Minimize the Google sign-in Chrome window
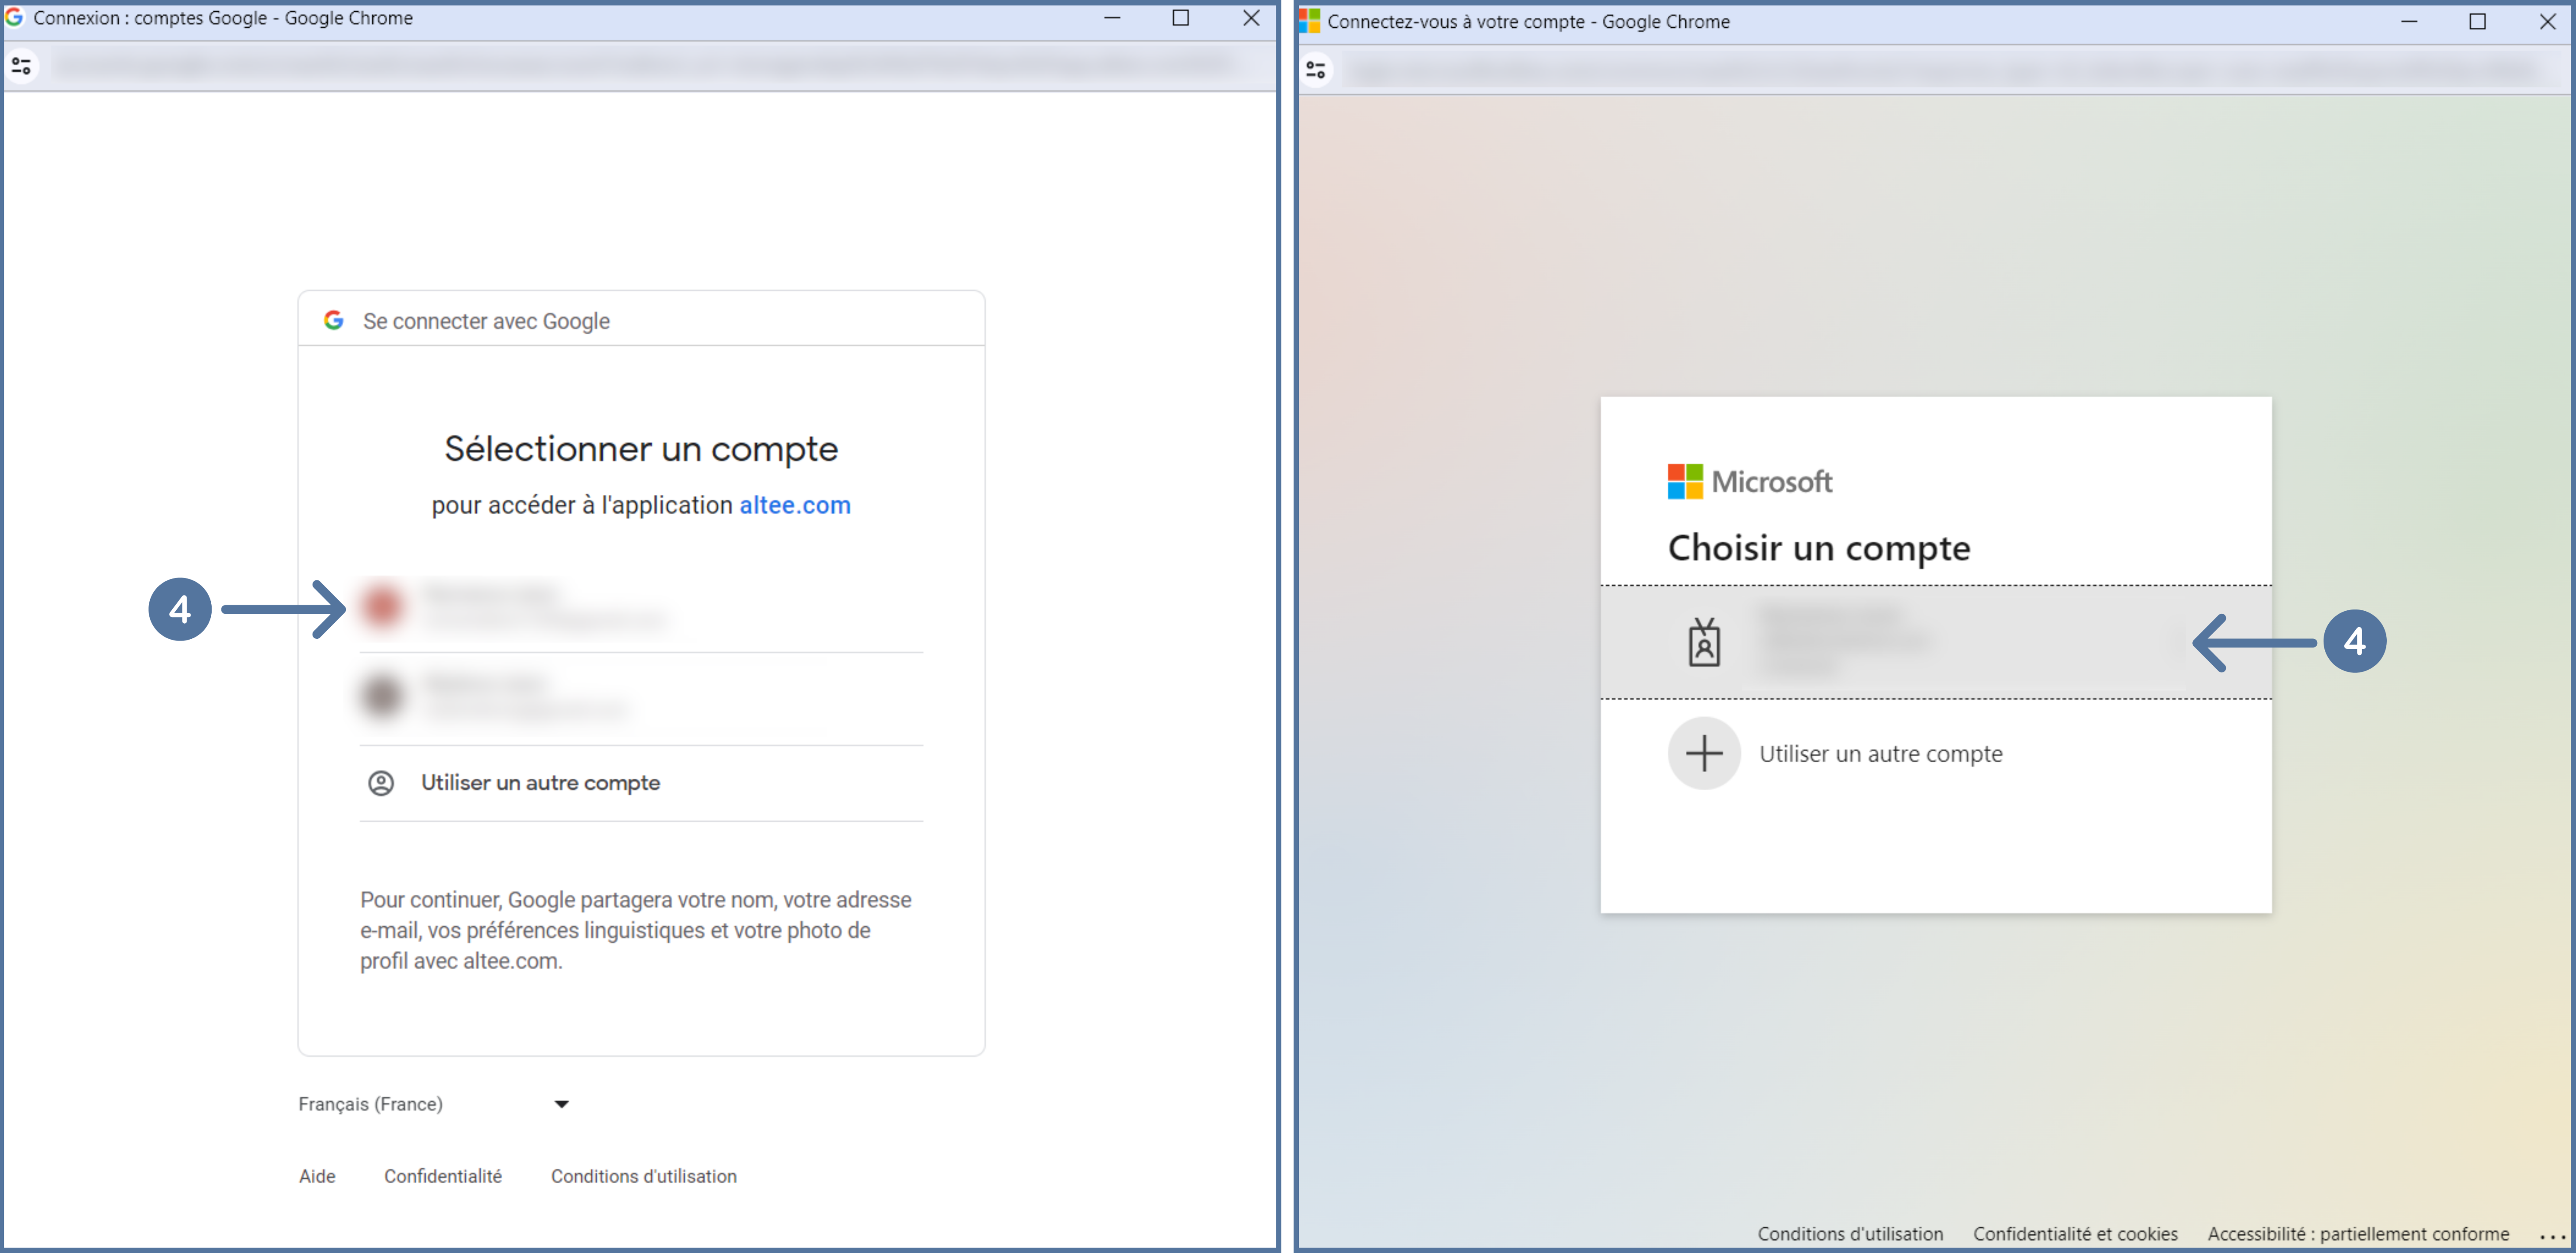 1112,18
